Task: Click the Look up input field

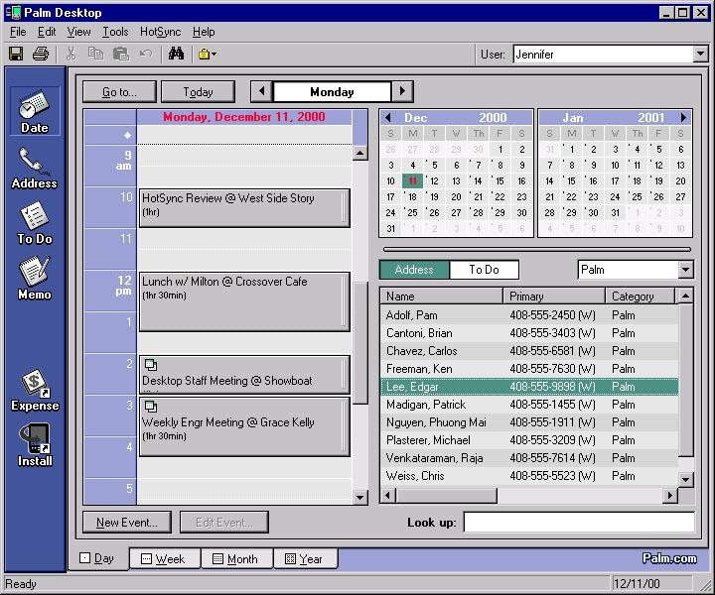Action: coord(578,523)
